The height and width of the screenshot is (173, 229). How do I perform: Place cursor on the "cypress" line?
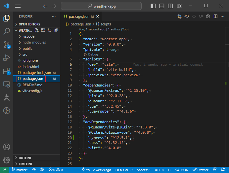109,138
